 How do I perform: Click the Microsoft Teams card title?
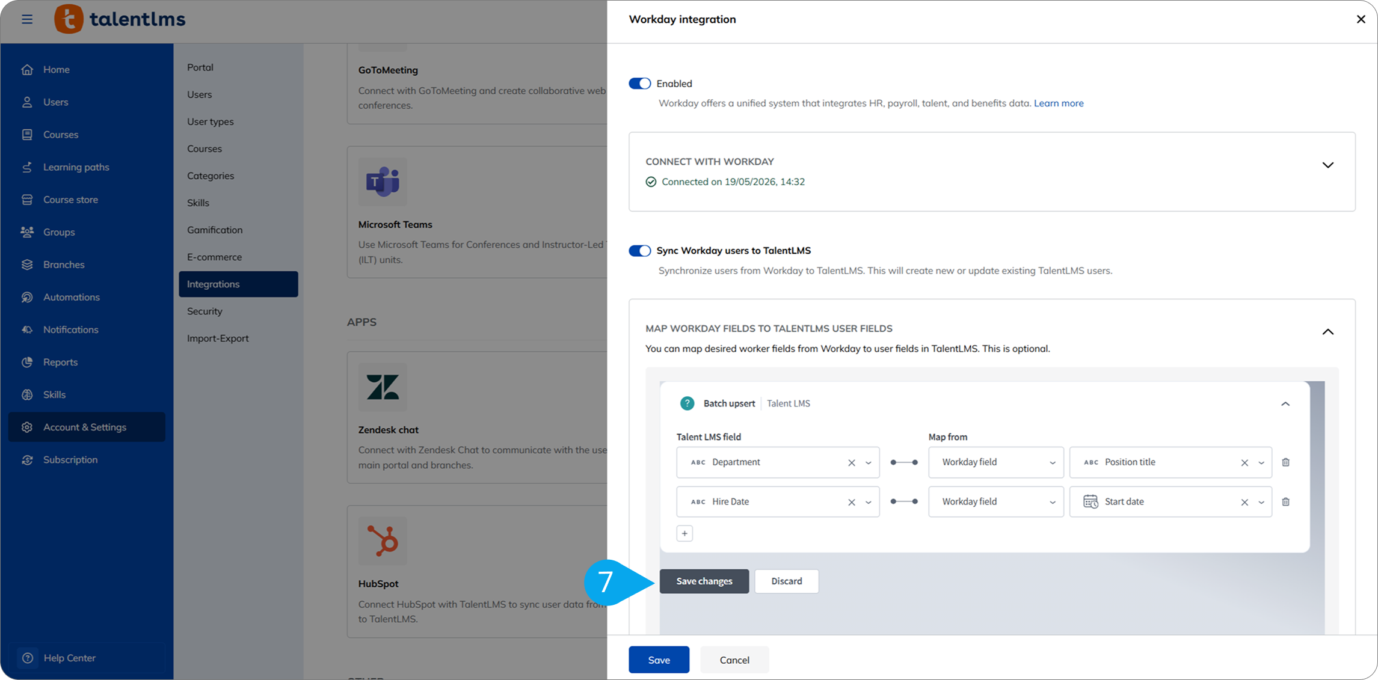[395, 224]
